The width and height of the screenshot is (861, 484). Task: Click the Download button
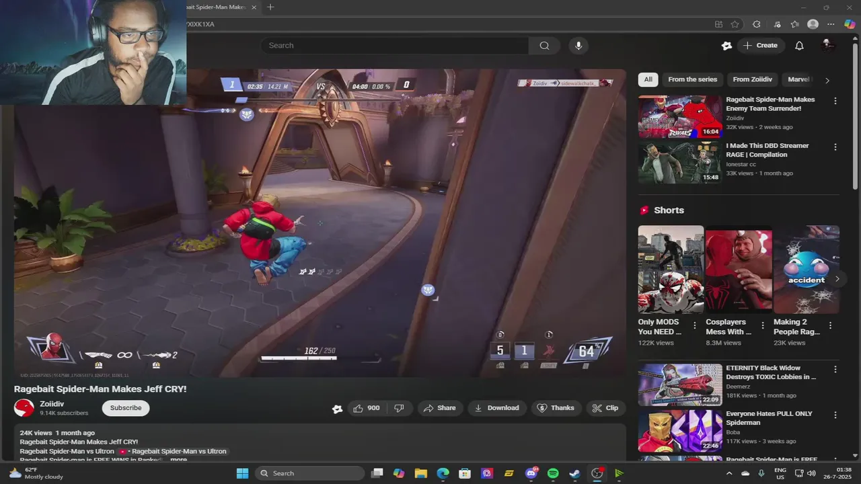coord(497,408)
